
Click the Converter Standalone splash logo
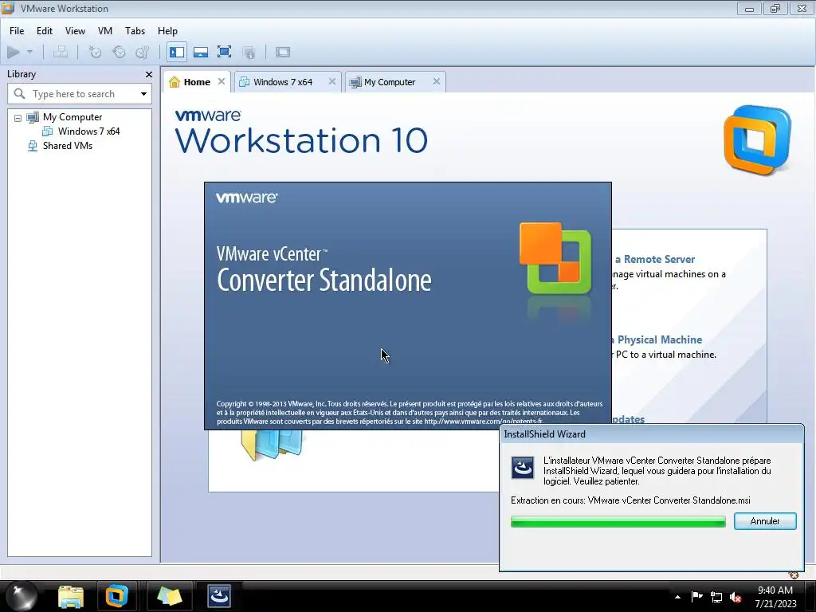pyautogui.click(x=556, y=258)
